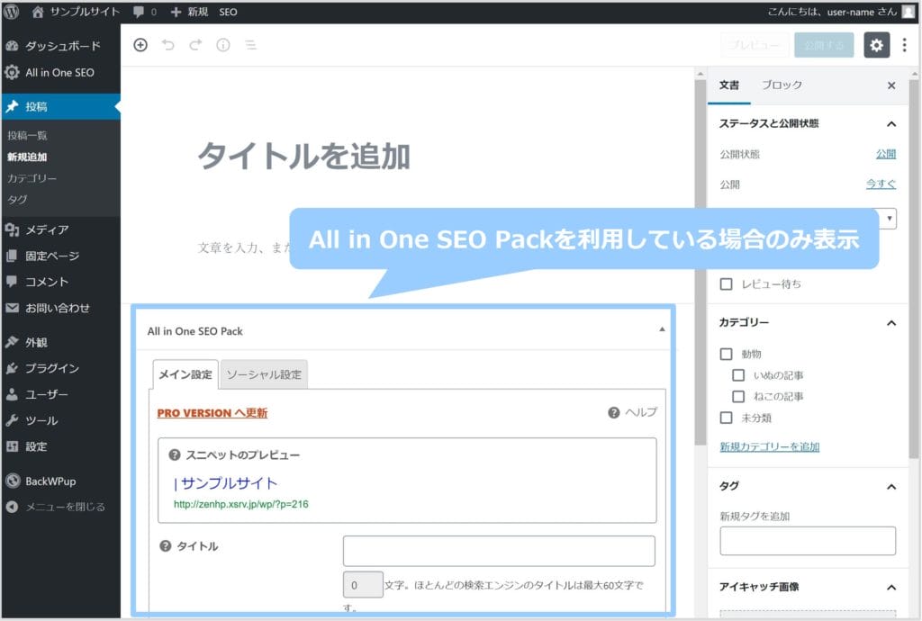Viewport: 922px width, 621px height.
Task: Click the 公開 visibility link
Action: pos(886,154)
